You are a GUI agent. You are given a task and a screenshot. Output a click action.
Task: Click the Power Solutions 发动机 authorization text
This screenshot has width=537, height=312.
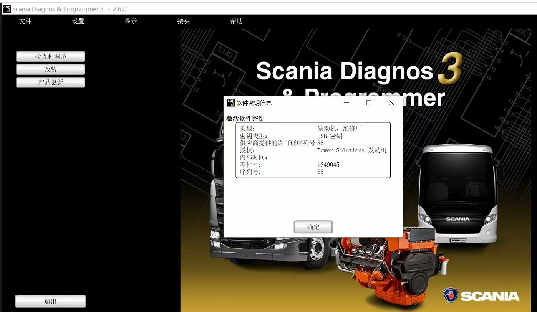coord(351,150)
